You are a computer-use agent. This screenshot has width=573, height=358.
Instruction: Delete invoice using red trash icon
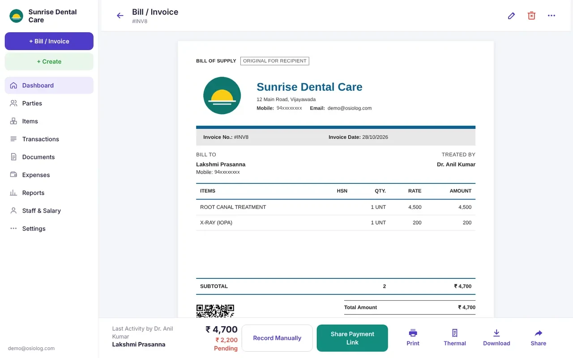(531, 16)
